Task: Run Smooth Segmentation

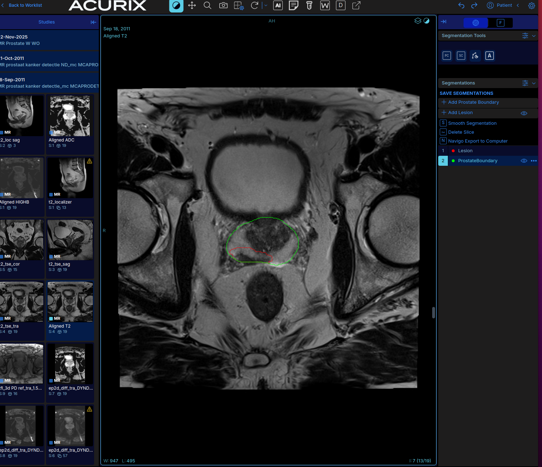Action: pyautogui.click(x=472, y=123)
